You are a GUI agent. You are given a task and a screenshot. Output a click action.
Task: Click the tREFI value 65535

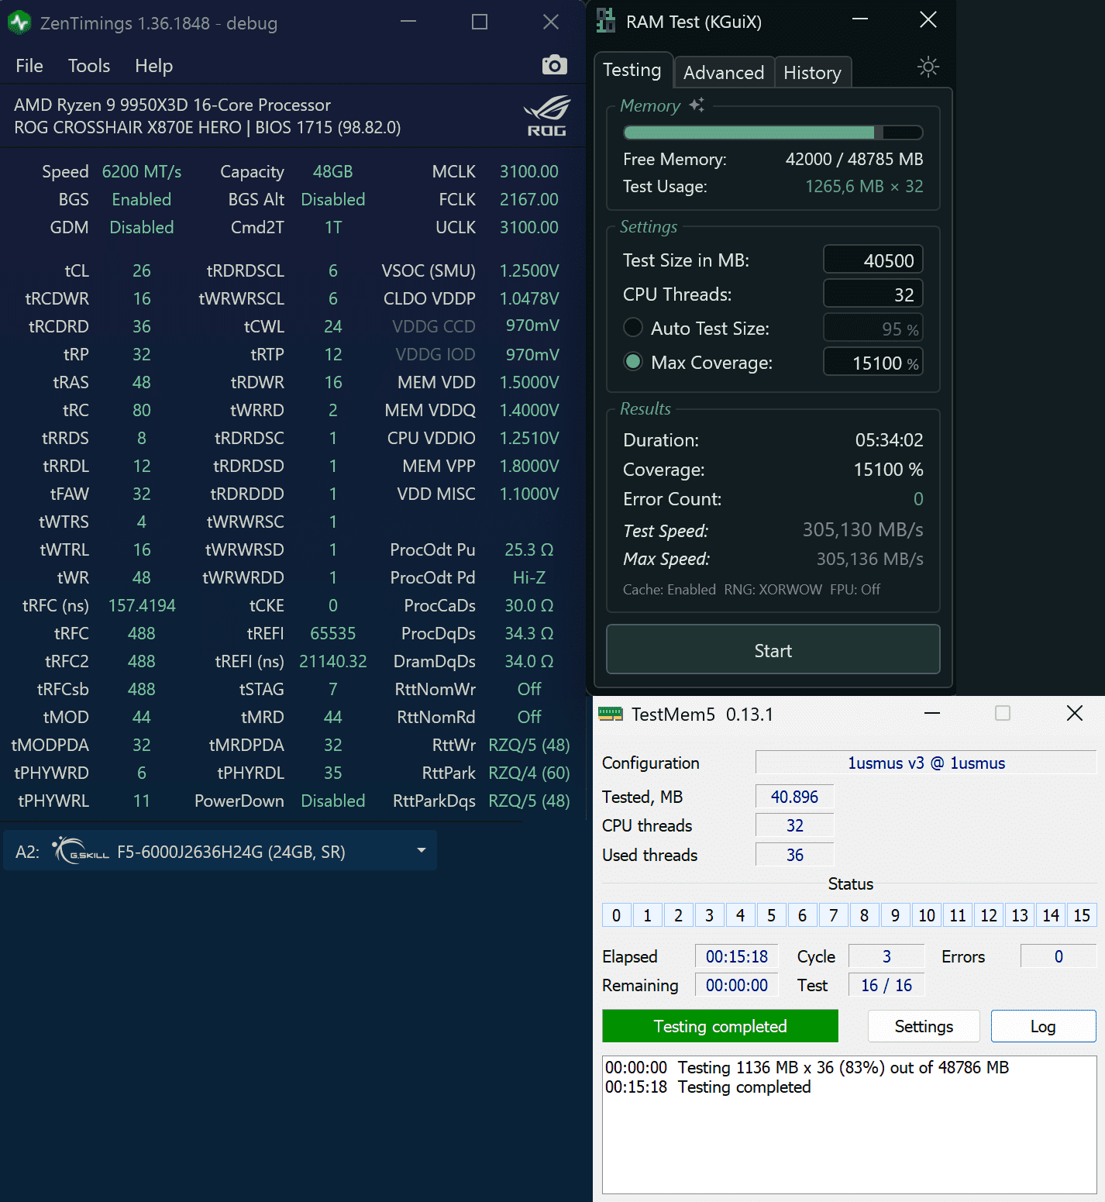(x=333, y=633)
